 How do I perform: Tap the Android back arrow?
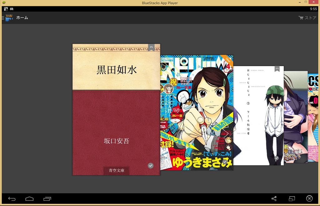pos(12,199)
